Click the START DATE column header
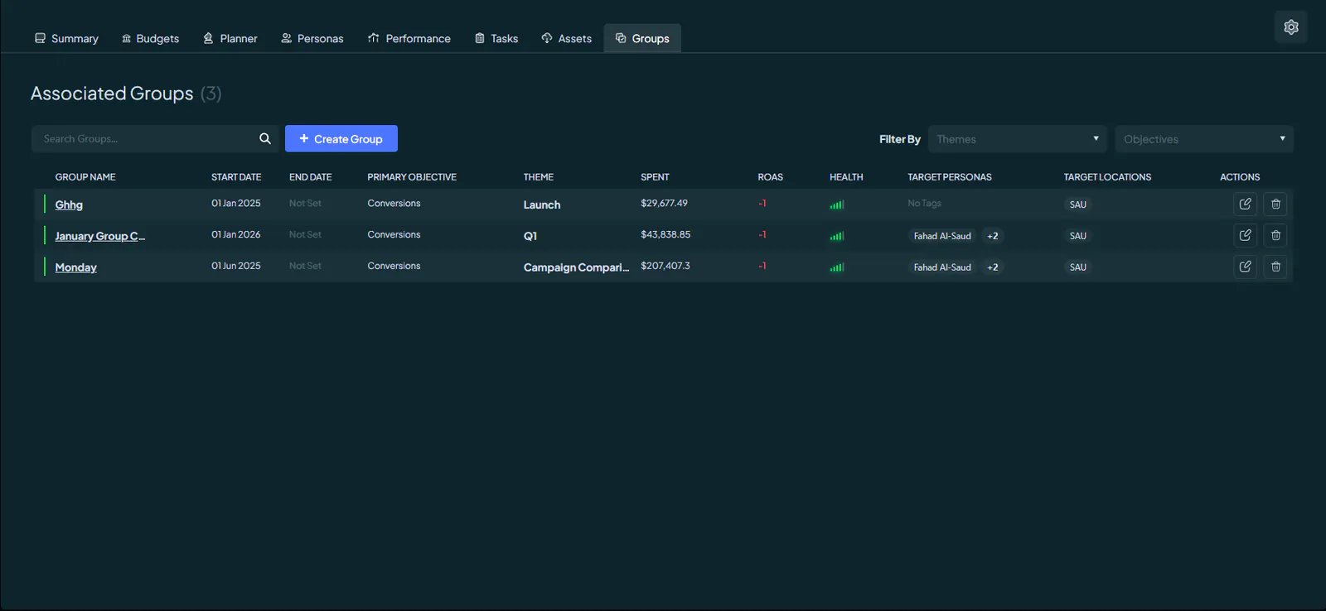 pyautogui.click(x=236, y=177)
